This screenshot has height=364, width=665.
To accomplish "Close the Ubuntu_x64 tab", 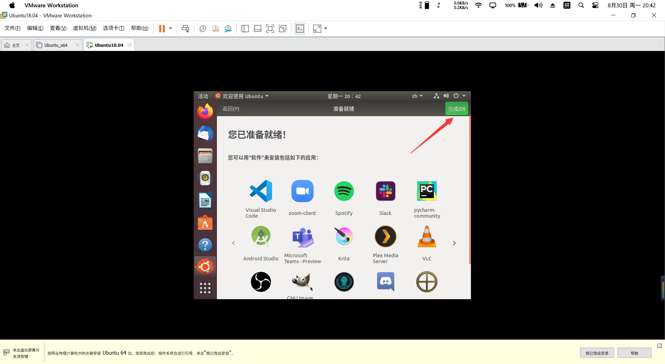I will tap(77, 45).
